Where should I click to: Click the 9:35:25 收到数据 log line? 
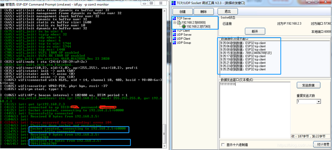tap(243, 69)
